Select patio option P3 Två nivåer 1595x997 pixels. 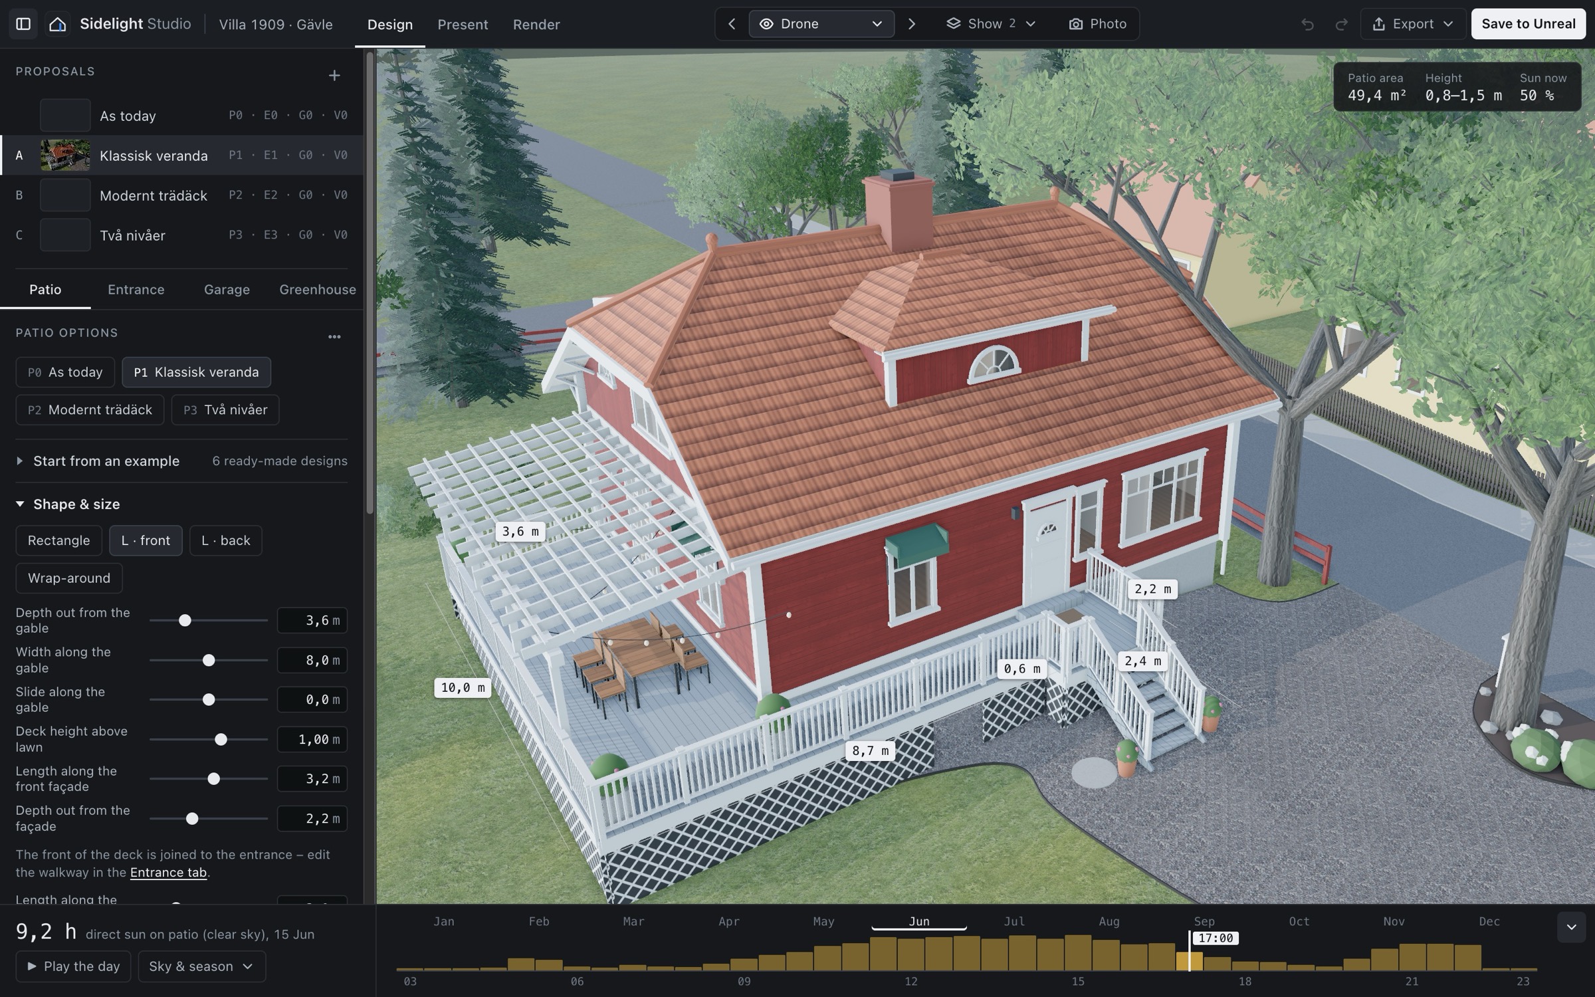click(225, 409)
